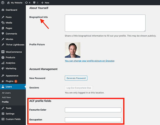Click the Analytics bar chart icon

(x=3, y=63)
